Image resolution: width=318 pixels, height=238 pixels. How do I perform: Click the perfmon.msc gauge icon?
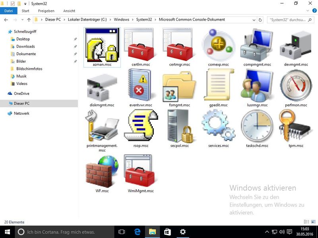(x=293, y=85)
